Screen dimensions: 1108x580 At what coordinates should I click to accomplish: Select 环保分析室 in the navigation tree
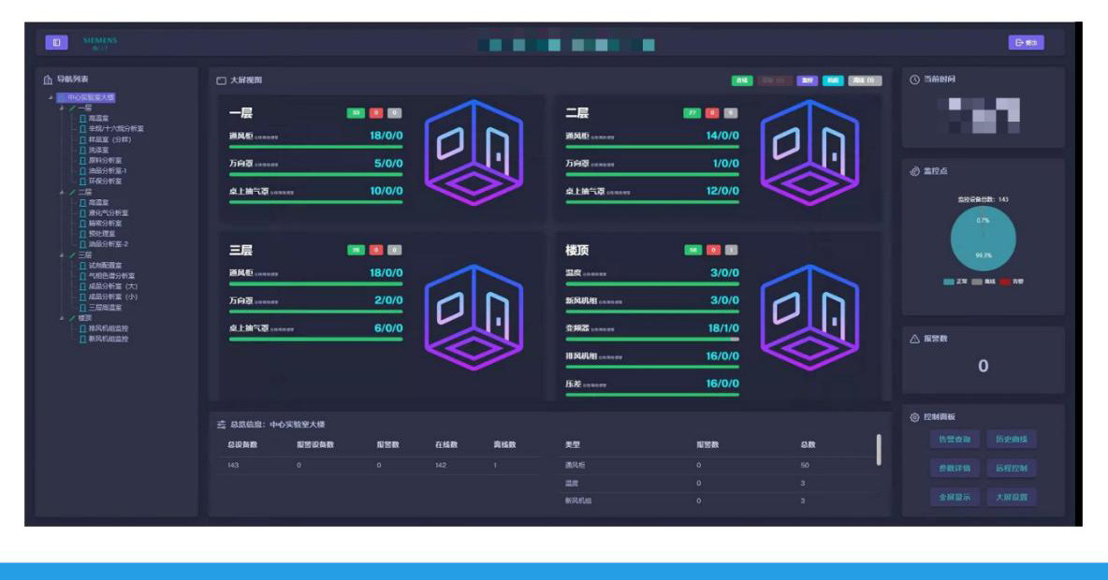click(x=105, y=181)
